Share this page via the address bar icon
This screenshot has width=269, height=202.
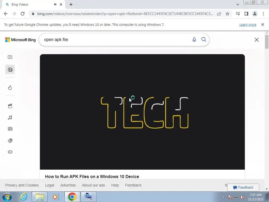pyautogui.click(x=219, y=14)
